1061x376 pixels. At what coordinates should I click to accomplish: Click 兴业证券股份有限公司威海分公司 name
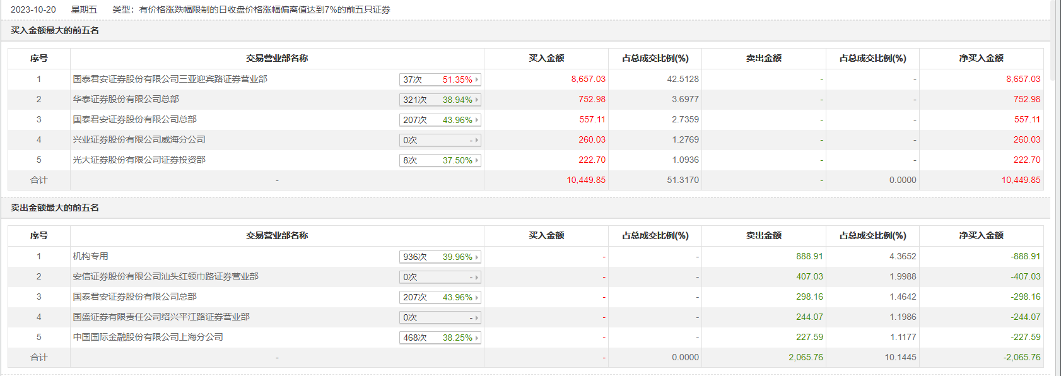139,139
